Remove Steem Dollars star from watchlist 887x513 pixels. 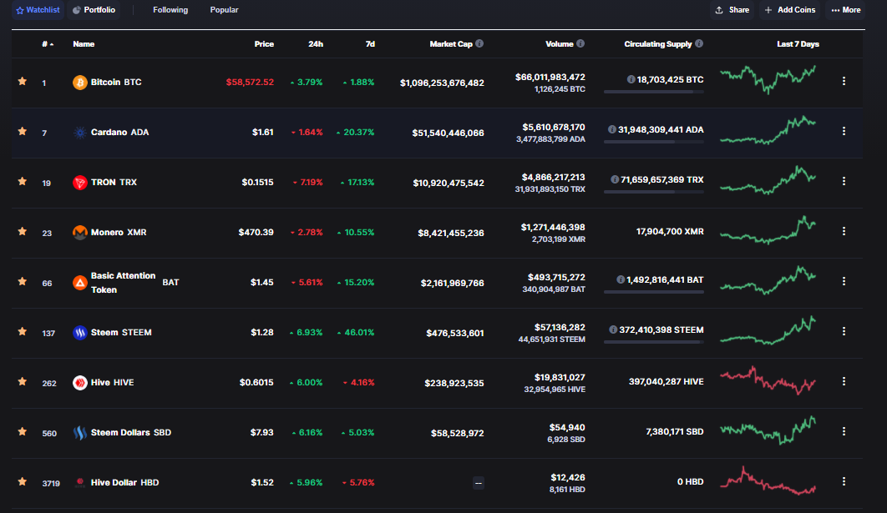point(23,432)
